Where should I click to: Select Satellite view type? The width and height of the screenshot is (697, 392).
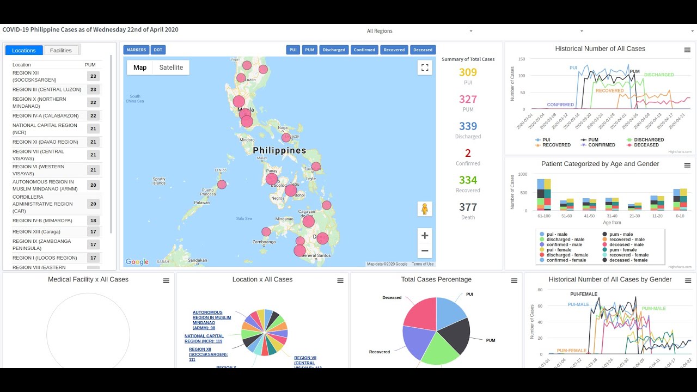(171, 68)
